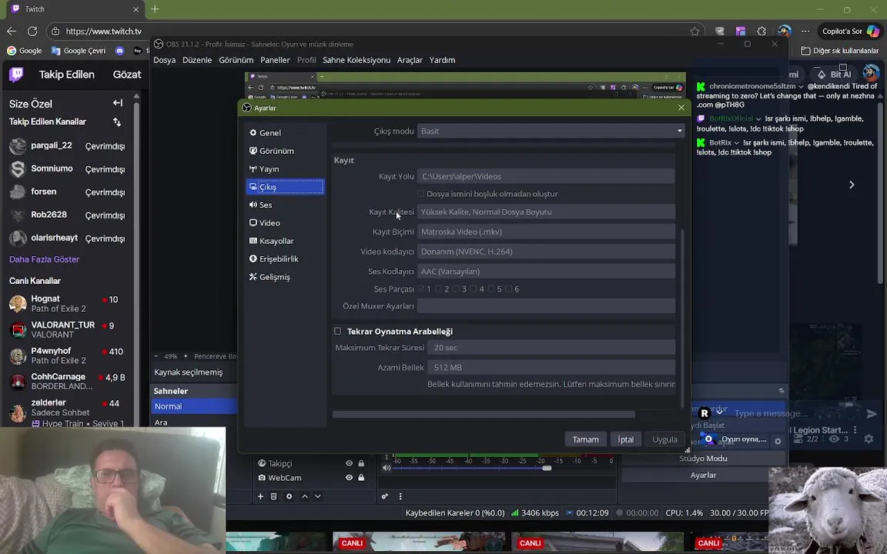Image resolution: width=887 pixels, height=554 pixels.
Task: Mute audio with speaker icon in mixer
Action: (387, 468)
